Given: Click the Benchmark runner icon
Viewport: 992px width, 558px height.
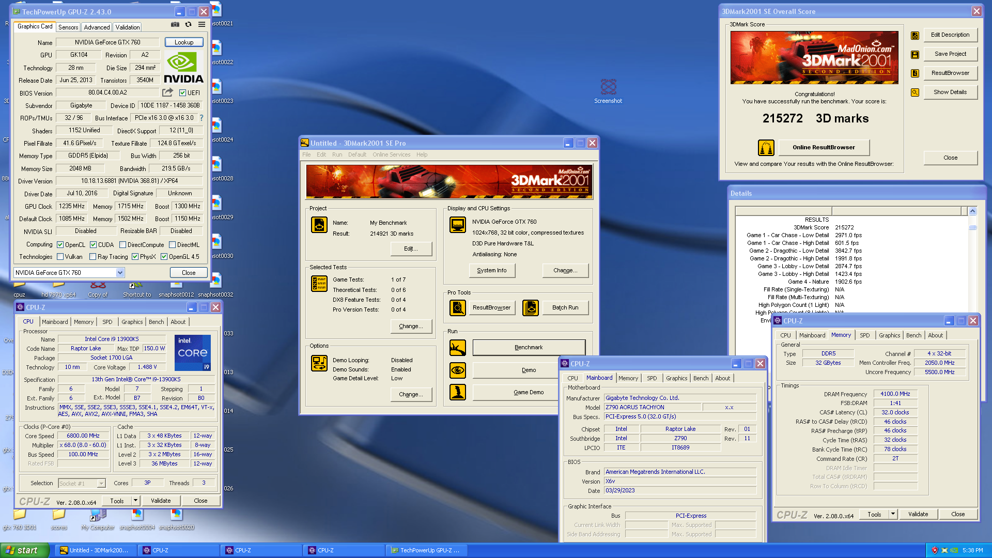Looking at the screenshot, I should click(458, 348).
